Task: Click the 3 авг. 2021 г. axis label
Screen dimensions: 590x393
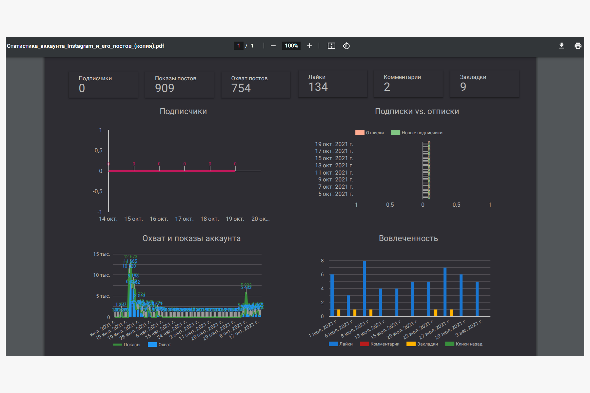Action: (x=469, y=328)
